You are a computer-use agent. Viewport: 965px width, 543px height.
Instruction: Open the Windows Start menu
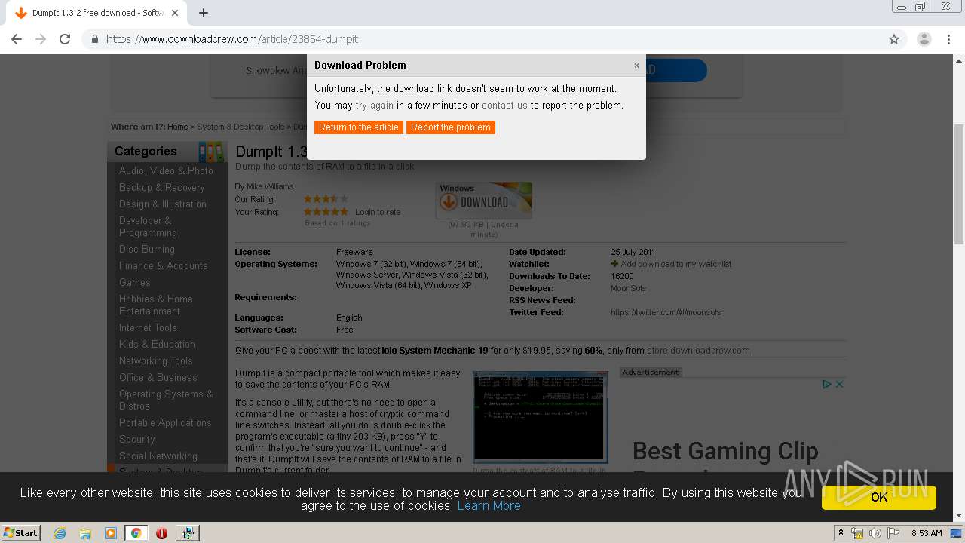tap(20, 532)
